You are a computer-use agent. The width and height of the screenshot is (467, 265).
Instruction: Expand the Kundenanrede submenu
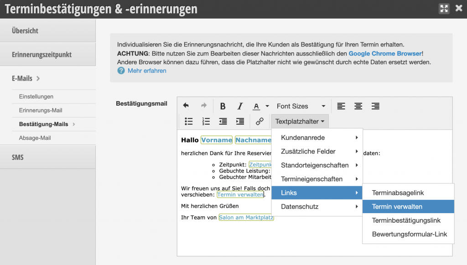pyautogui.click(x=317, y=138)
